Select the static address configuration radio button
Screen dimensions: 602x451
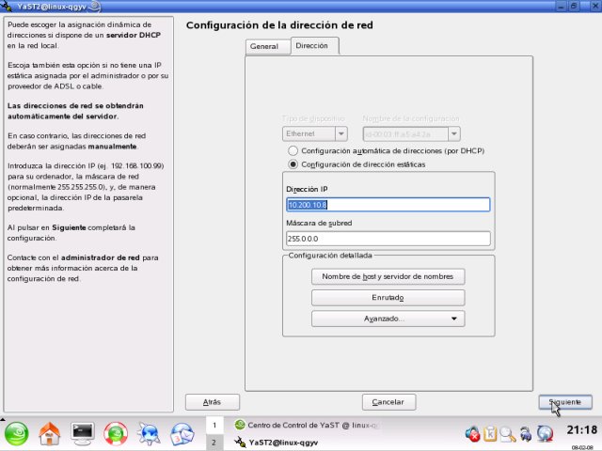click(293, 164)
